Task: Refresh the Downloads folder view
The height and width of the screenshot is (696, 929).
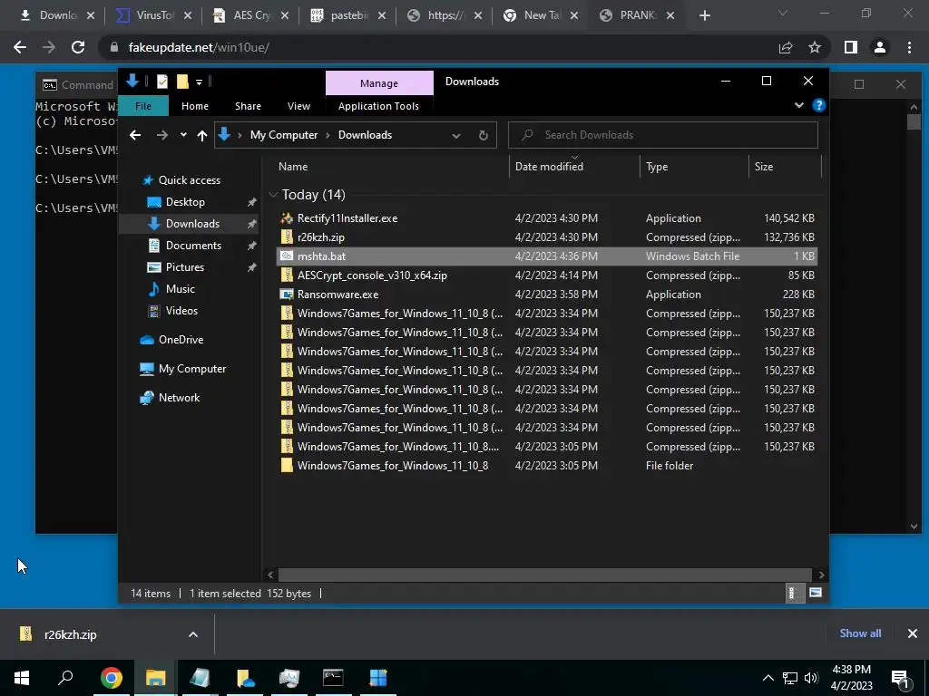Action: click(484, 136)
